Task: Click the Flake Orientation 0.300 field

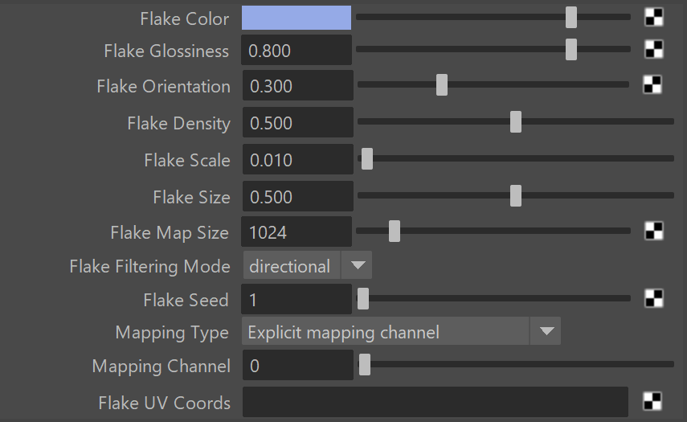Action: [x=298, y=85]
